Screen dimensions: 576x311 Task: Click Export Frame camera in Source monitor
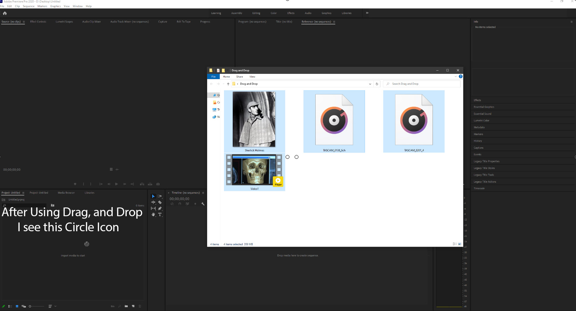(x=158, y=184)
